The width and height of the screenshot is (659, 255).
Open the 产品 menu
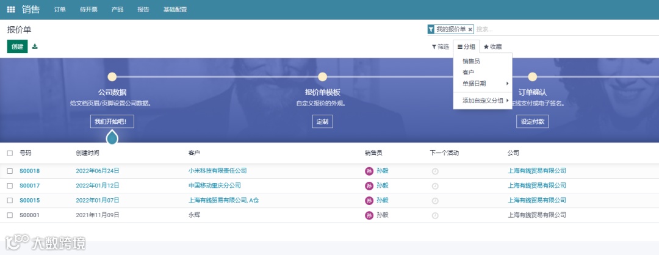tap(117, 10)
